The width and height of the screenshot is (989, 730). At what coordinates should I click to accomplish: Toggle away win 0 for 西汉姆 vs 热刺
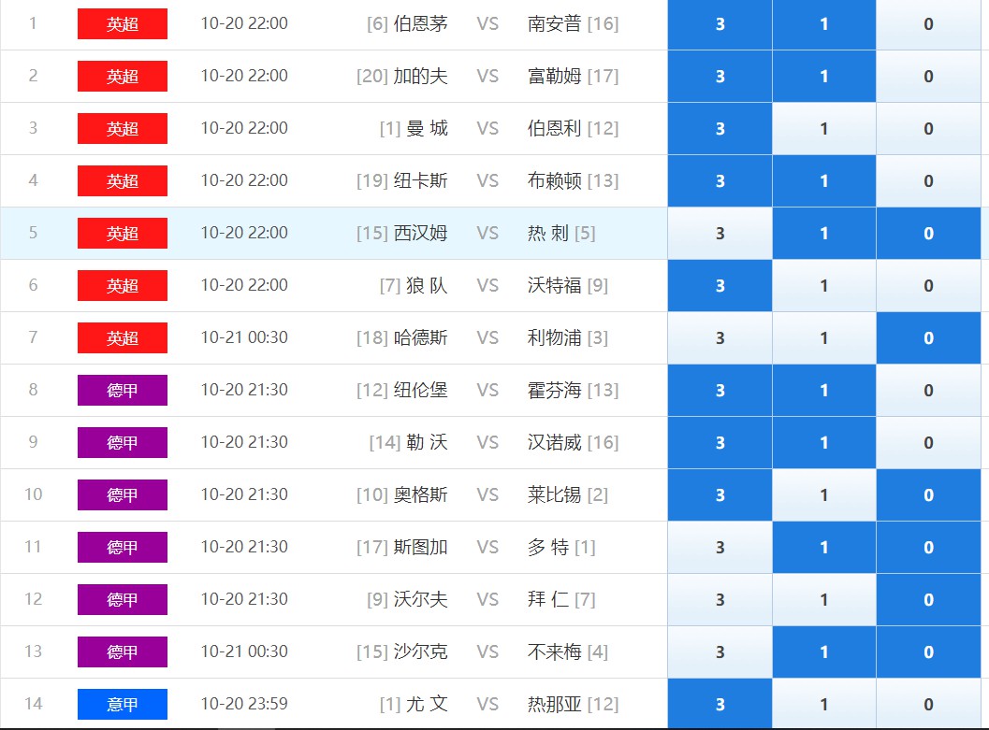click(928, 233)
